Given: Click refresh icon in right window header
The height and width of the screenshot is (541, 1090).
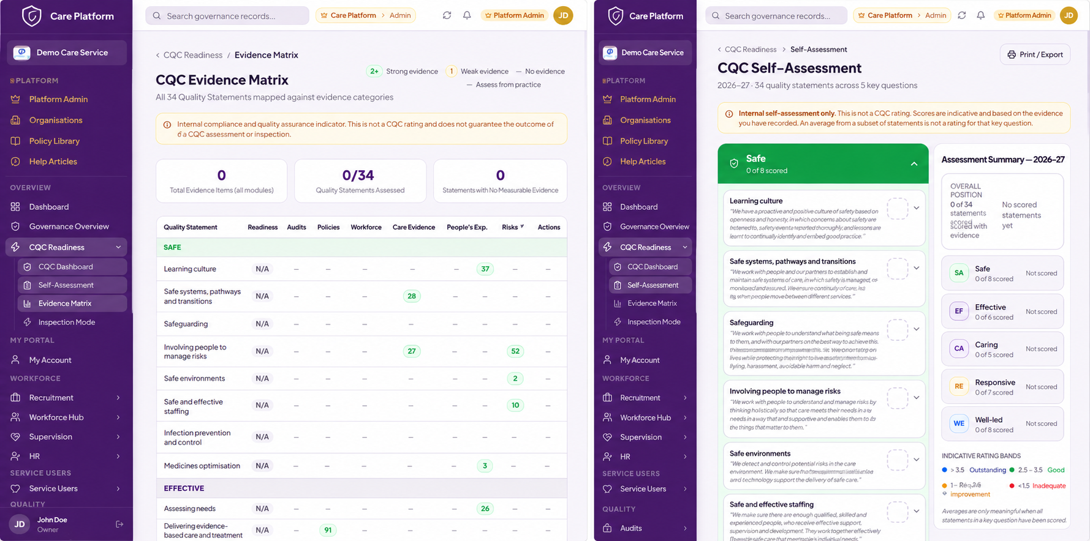Looking at the screenshot, I should (962, 15).
